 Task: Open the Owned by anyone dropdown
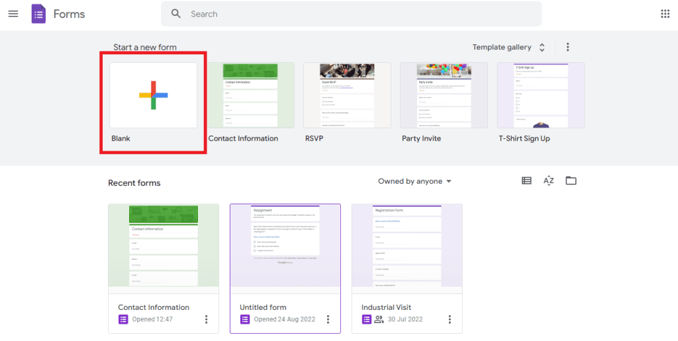(x=414, y=181)
